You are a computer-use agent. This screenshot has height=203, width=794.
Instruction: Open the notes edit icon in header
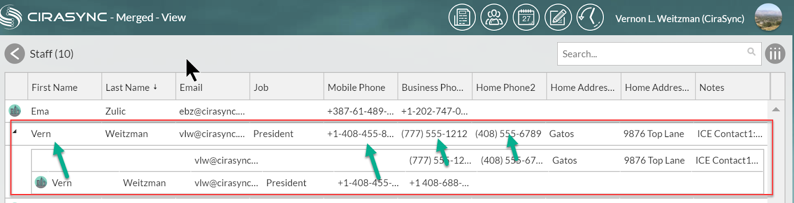click(x=558, y=17)
